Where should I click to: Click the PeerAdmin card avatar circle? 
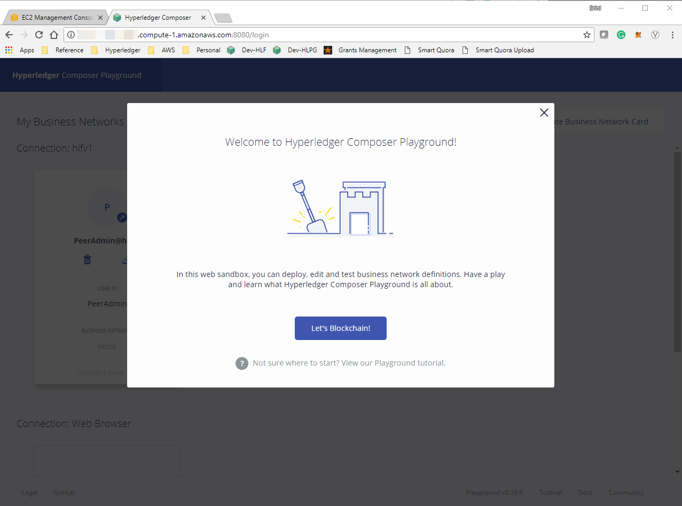(107, 207)
